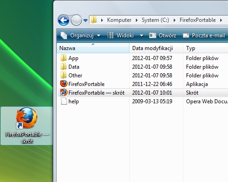Click date 2012-01-07 09:57
This screenshot has width=228, height=182.
tap(152, 58)
